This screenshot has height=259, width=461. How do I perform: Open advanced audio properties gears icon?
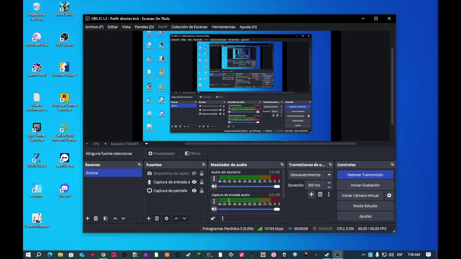click(213, 218)
